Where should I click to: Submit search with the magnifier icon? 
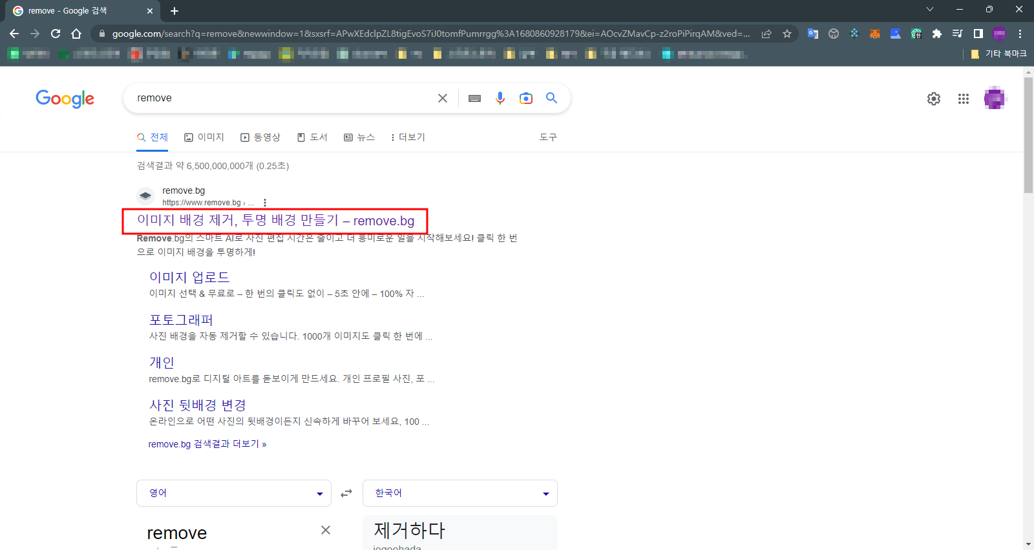pos(551,98)
